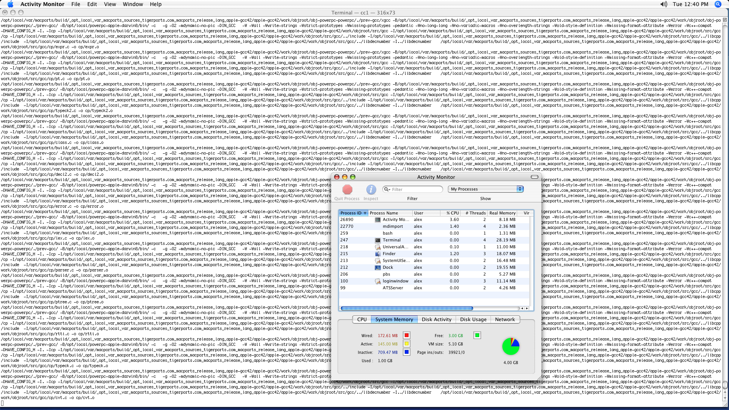Click the red Wired memory color swatch
The width and height of the screenshot is (729, 410).
click(x=407, y=335)
